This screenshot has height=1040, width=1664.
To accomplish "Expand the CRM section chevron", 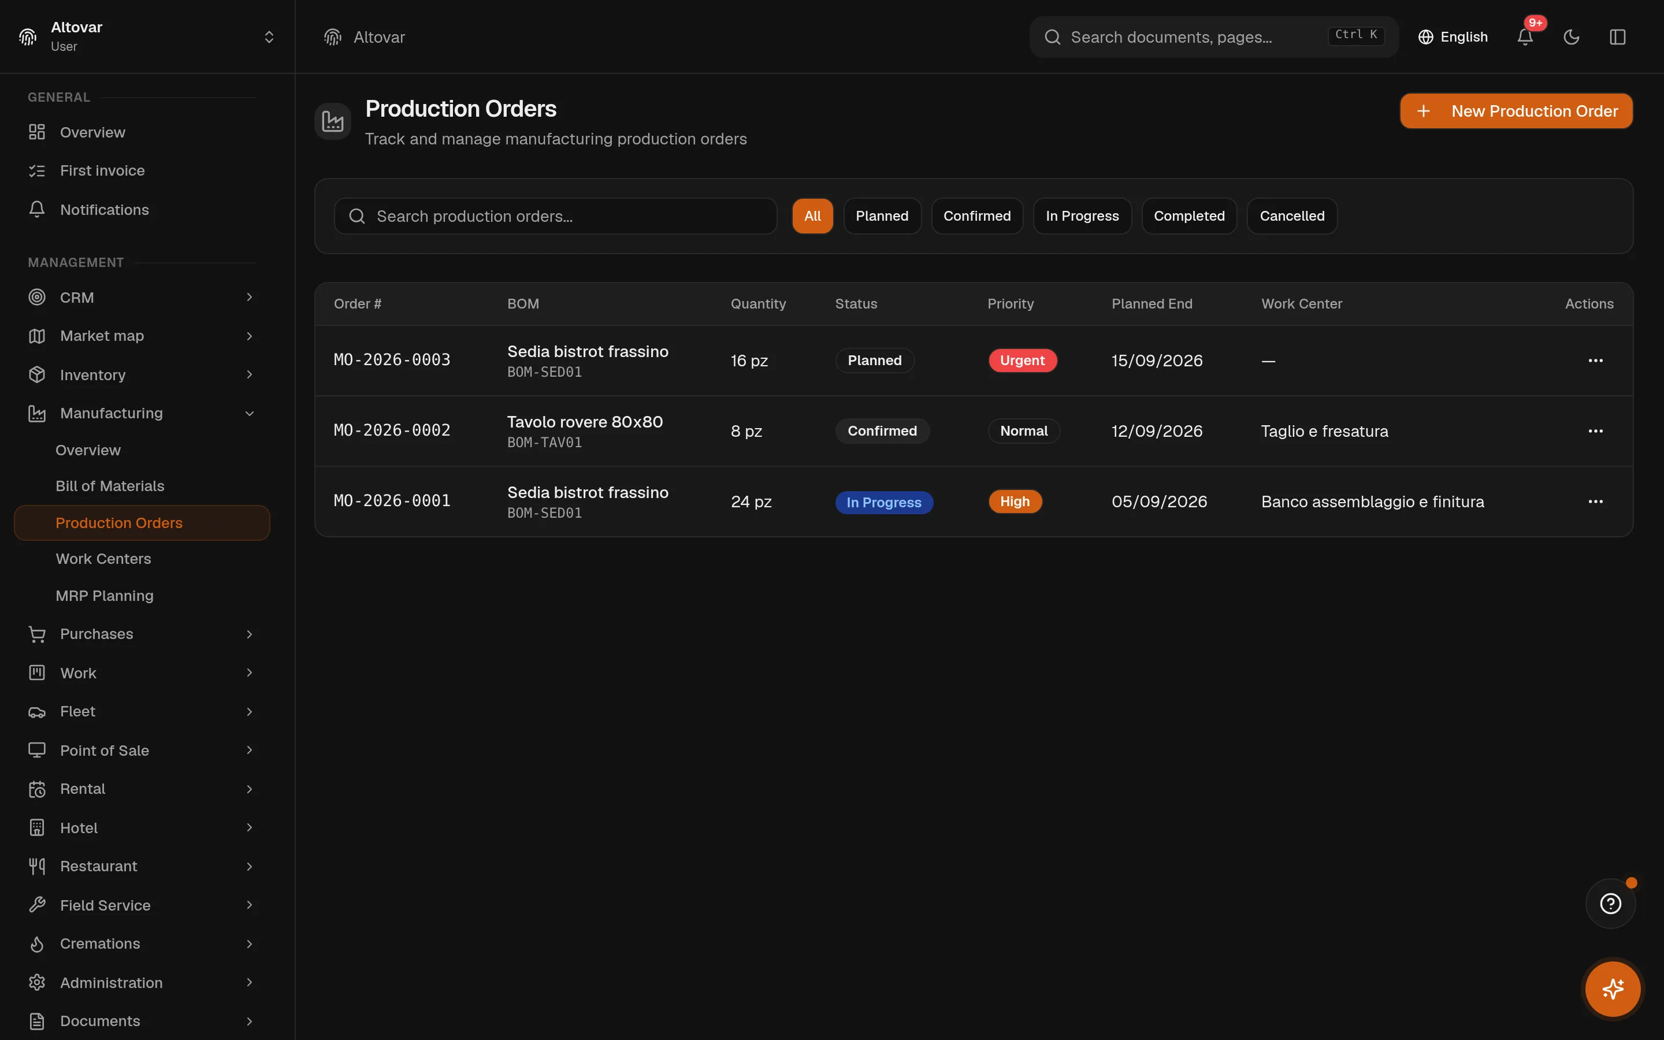I will click(x=250, y=297).
